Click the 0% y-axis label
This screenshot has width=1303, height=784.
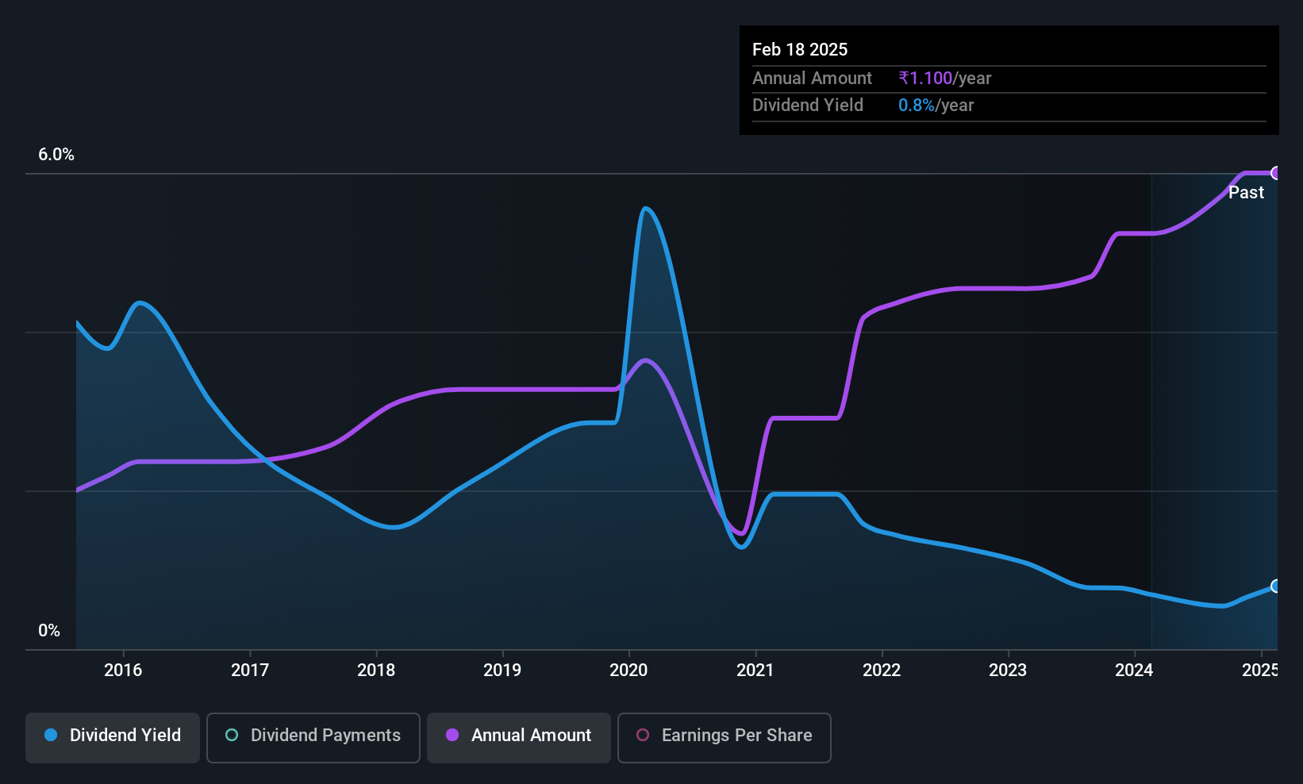coord(49,631)
